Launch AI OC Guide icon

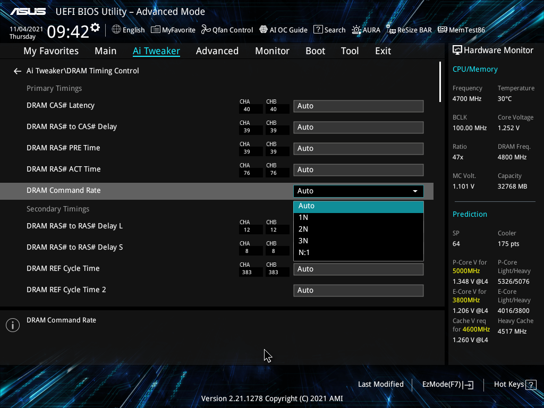(x=263, y=30)
